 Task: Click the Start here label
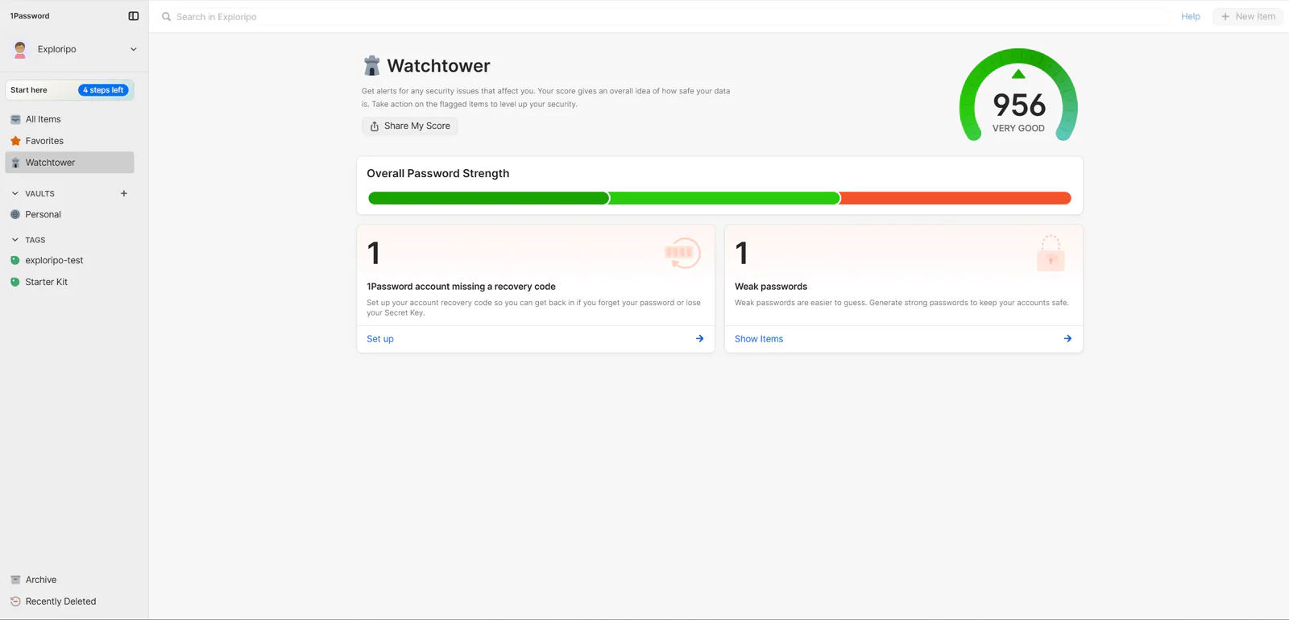click(29, 90)
